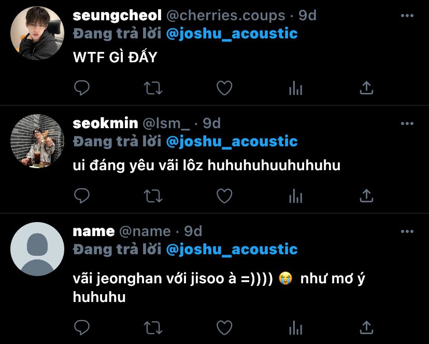This screenshot has height=344, width=429.
Task: Open more options for seungcheol's tweet
Action: tap(407, 16)
